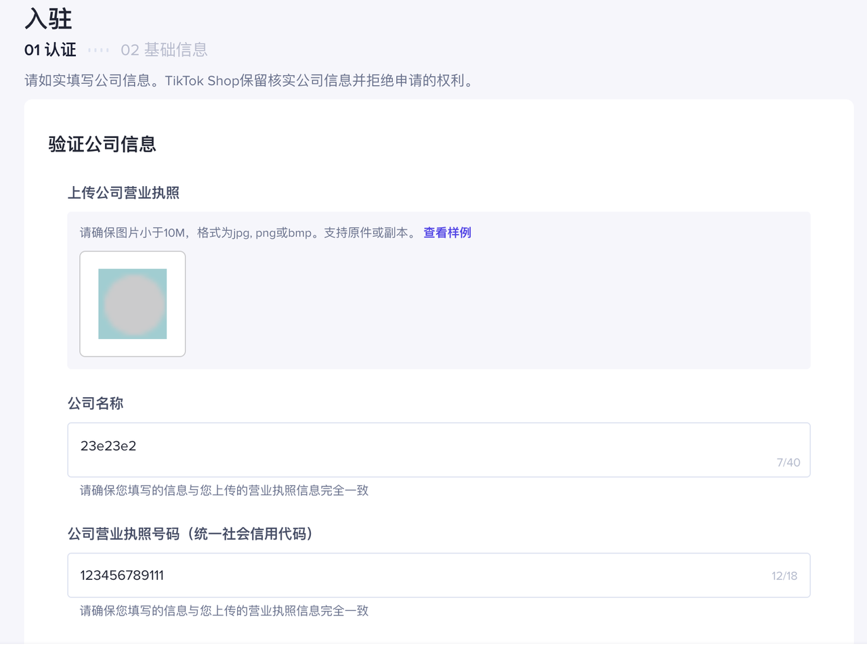
Task: Click the progress dots between steps
Action: click(x=99, y=49)
